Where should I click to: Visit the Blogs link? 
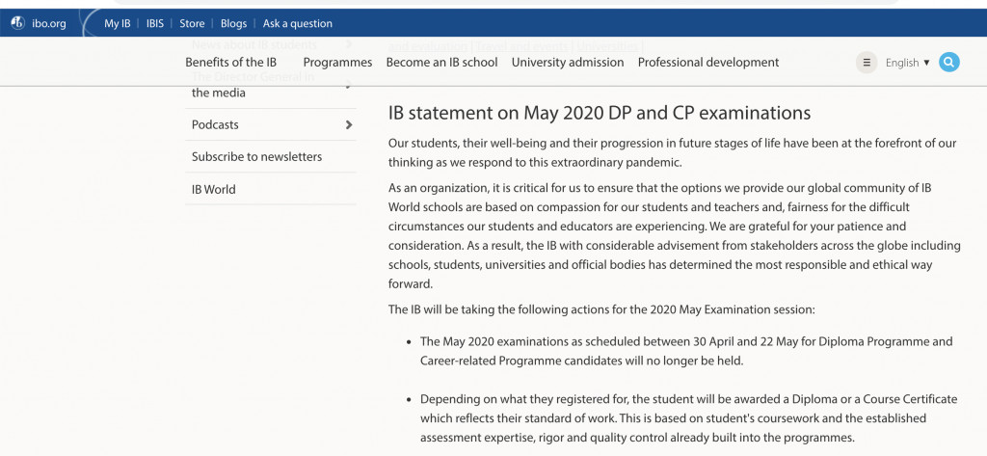coord(233,23)
